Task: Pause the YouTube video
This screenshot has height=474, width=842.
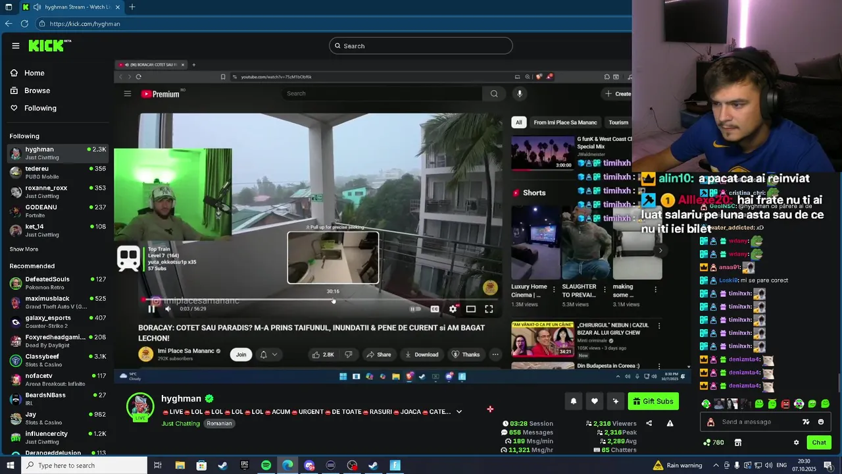Action: coord(151,309)
